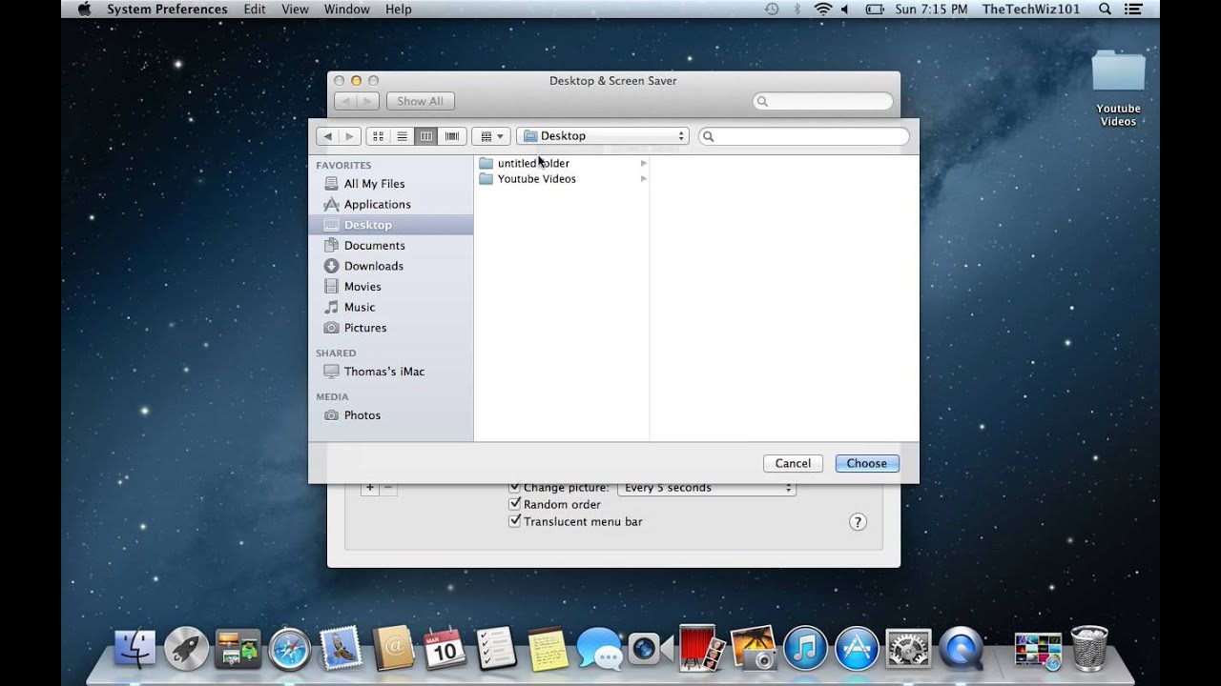Toggle the Change picture checkbox
Screen dimensions: 1221x686
pyautogui.click(x=515, y=488)
